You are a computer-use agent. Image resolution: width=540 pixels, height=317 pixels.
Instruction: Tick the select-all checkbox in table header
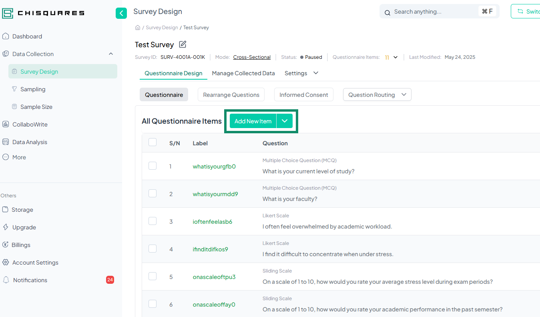pos(153,142)
